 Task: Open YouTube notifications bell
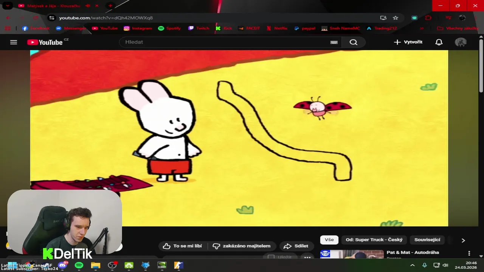(439, 42)
